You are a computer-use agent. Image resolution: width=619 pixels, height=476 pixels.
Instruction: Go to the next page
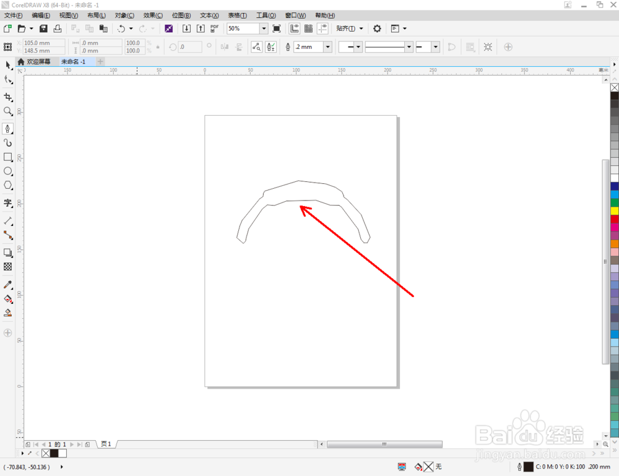point(72,444)
